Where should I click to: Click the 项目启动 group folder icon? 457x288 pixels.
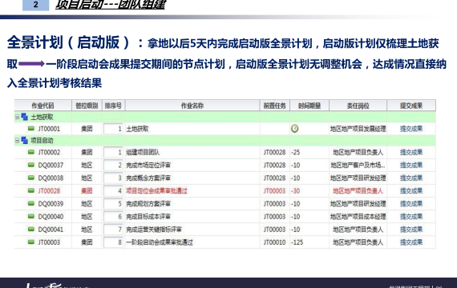coord(25,141)
